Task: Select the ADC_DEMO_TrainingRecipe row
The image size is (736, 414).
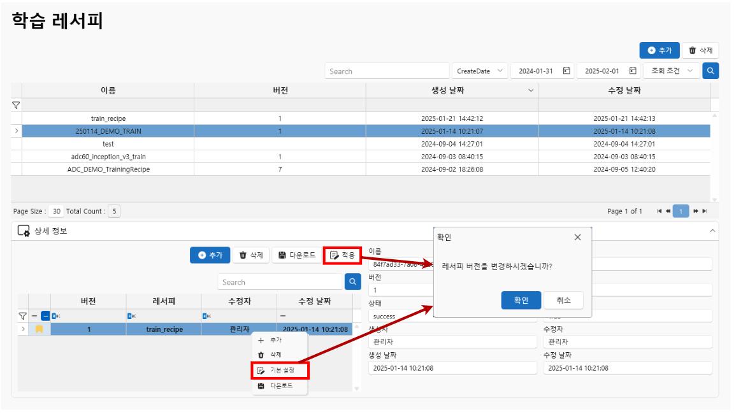Action: [x=108, y=169]
